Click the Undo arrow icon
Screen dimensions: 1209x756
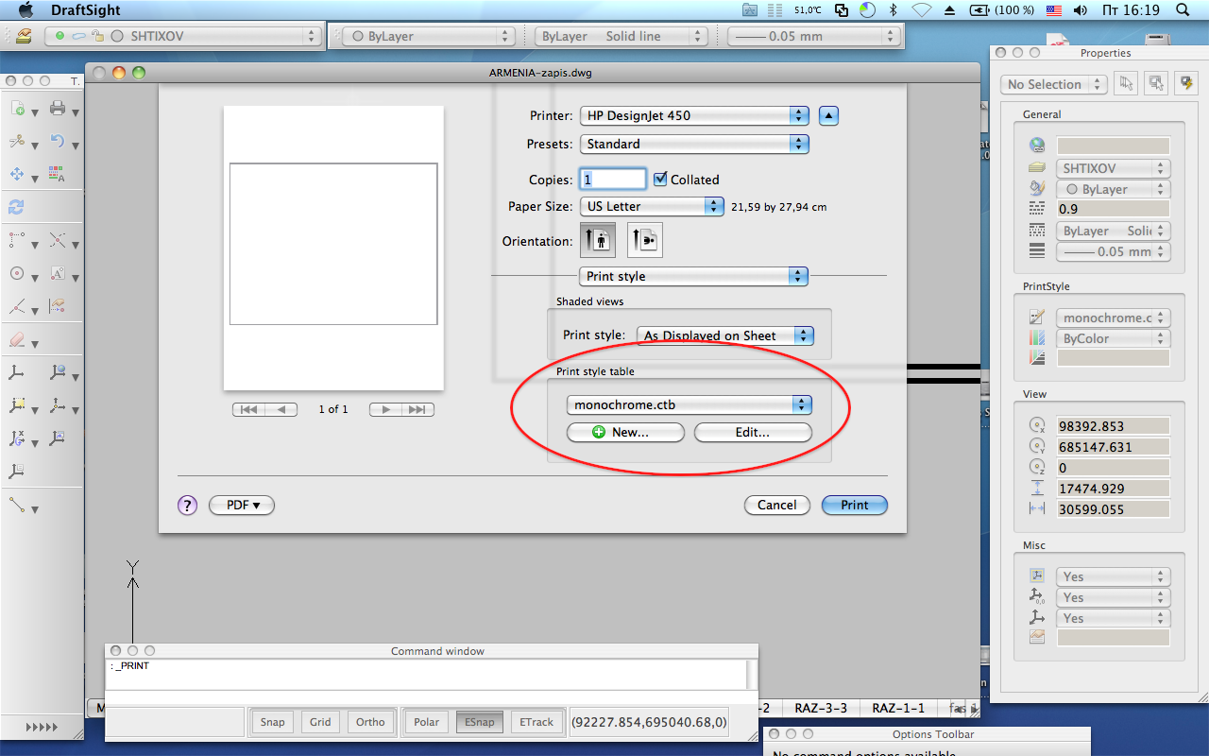pos(58,142)
